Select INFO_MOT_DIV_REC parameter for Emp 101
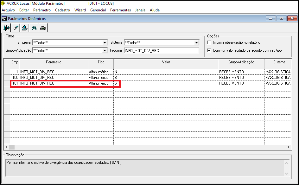The height and width of the screenshot is (185, 299). (54, 83)
